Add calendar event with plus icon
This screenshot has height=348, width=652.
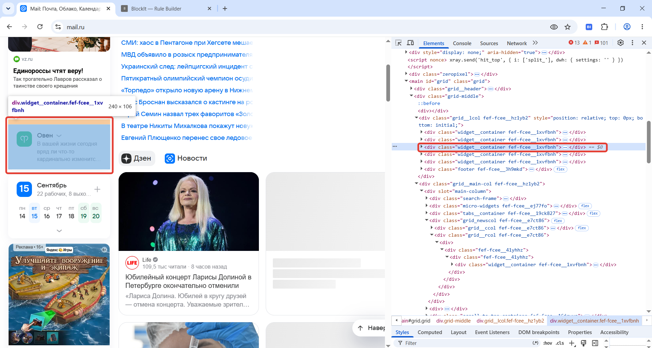click(x=97, y=189)
